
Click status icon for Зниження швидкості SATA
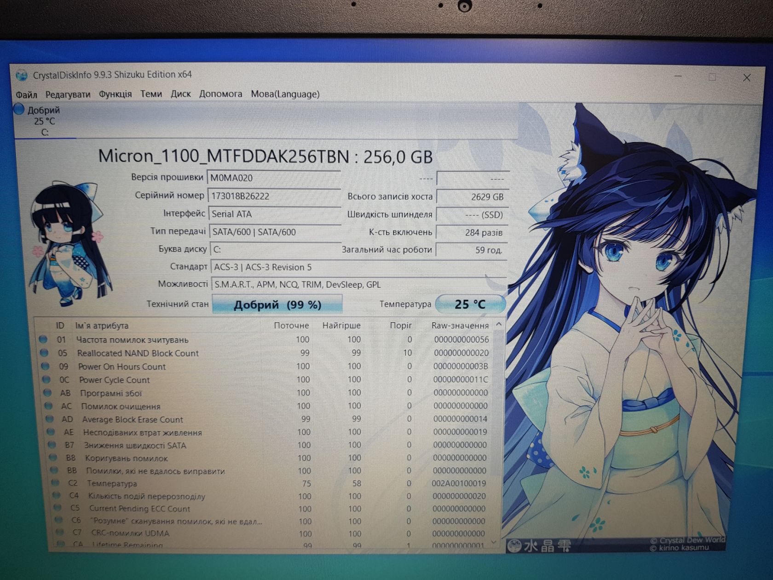point(52,445)
